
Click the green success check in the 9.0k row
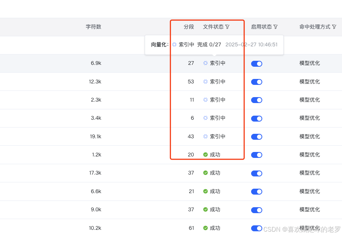(205, 209)
